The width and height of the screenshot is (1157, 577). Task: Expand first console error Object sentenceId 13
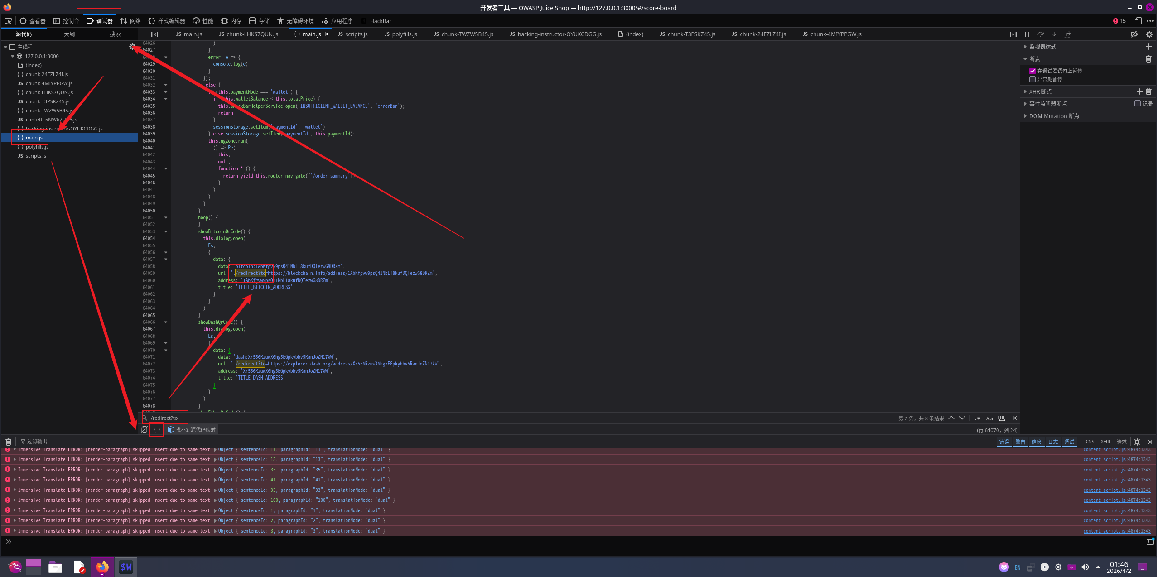(x=215, y=460)
